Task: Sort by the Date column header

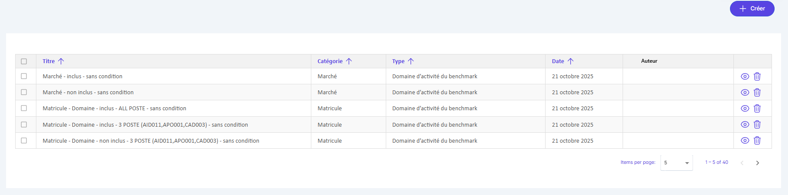Action: pos(558,61)
